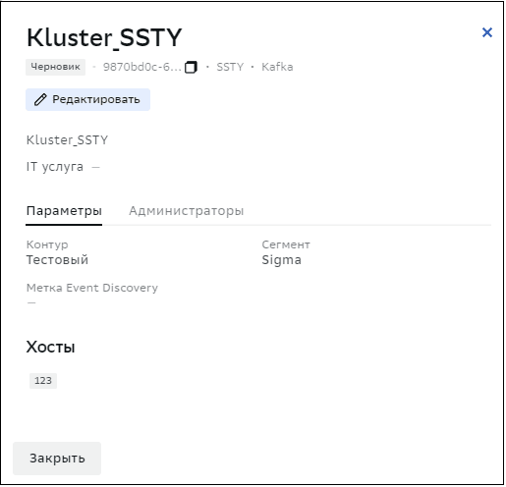The width and height of the screenshot is (506, 487).
Task: Click the Сегмент field label
Action: coord(286,244)
